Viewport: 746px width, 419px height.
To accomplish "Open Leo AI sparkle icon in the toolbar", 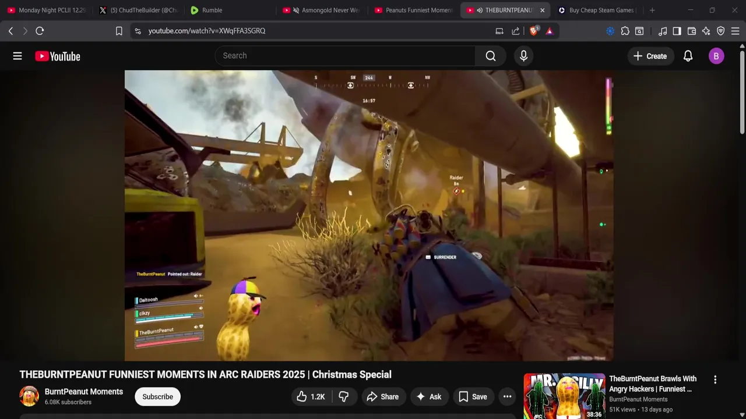I will tap(706, 31).
